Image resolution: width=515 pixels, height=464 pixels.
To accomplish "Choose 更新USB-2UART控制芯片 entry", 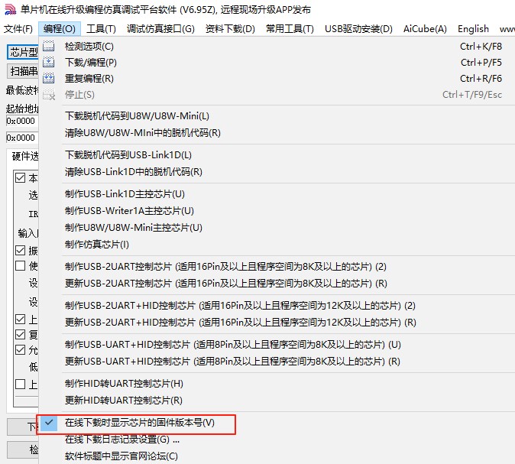I will 277,284.
